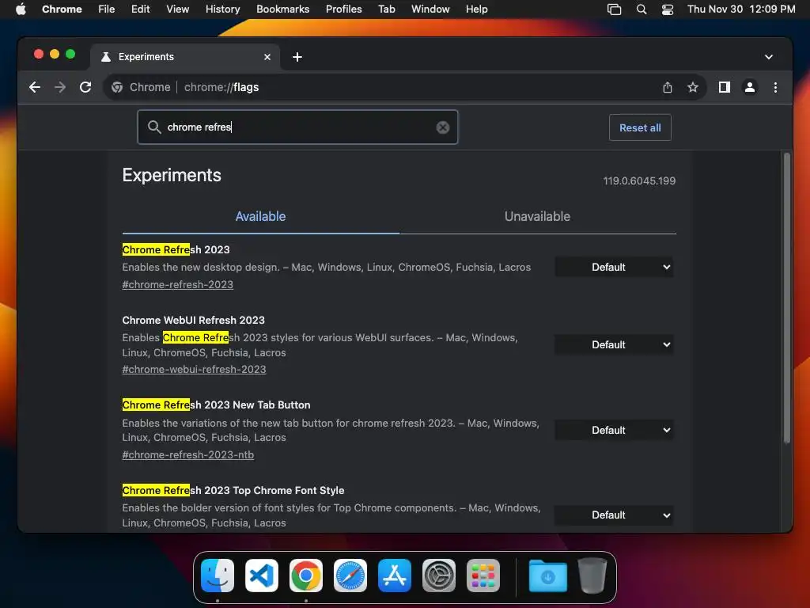This screenshot has width=810, height=608.
Task: Open the tab search chevron
Action: click(769, 57)
